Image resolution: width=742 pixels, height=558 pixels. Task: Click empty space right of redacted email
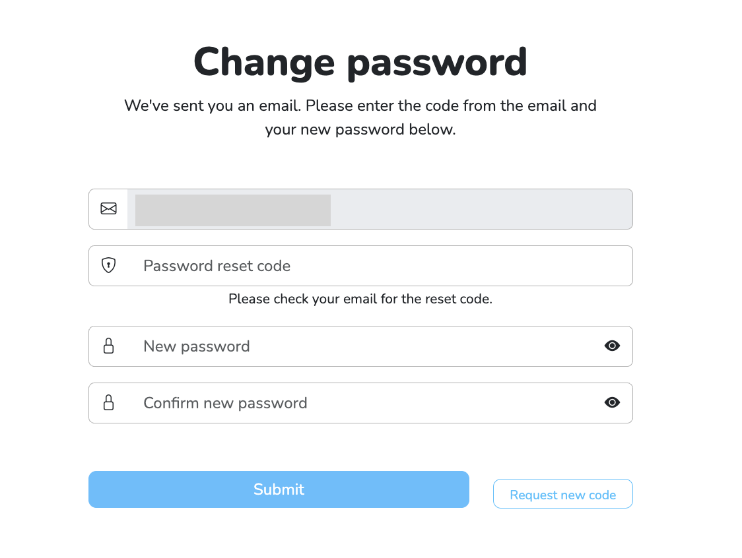click(481, 209)
